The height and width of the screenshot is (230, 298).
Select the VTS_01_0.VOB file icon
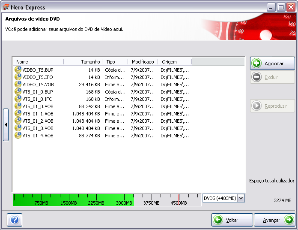point(18,106)
